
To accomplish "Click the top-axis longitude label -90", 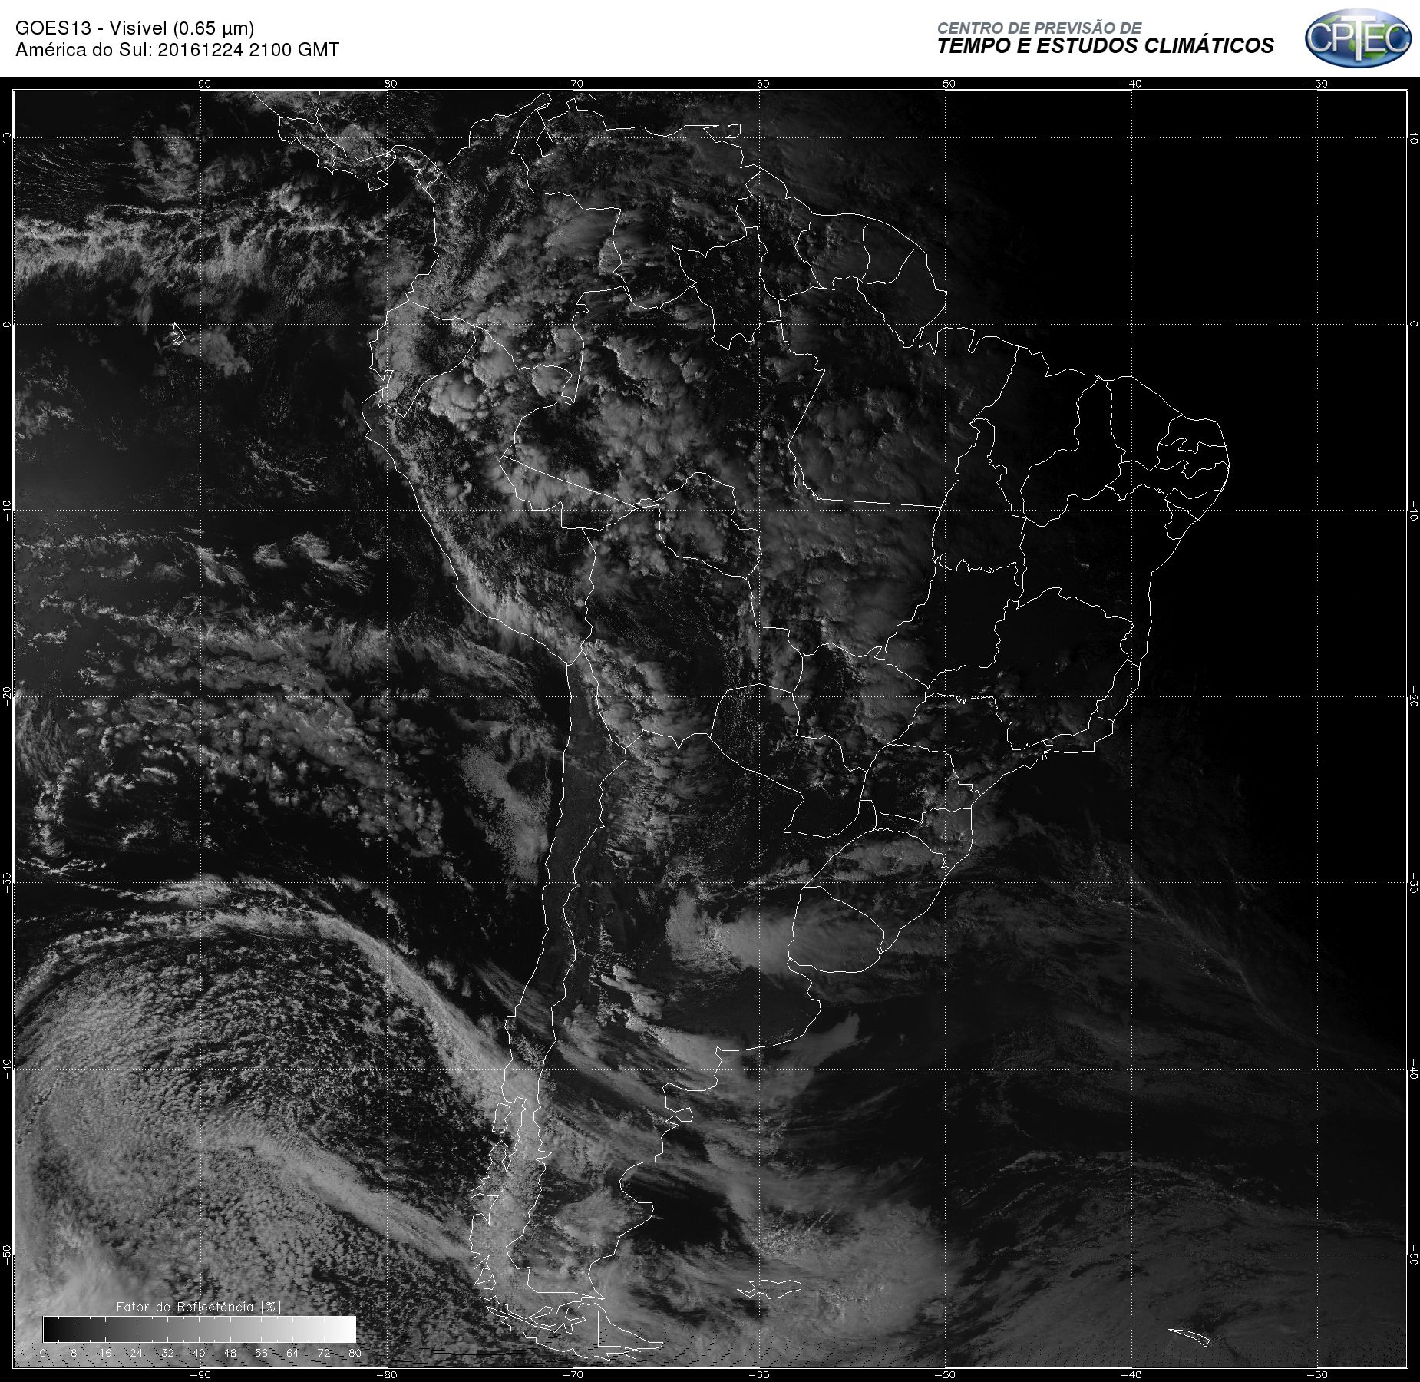I will point(200,84).
